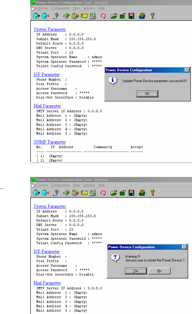This screenshot has width=192, height=314.
Task: Click printer icon in restart-warning window
Action: (x=142, y=193)
